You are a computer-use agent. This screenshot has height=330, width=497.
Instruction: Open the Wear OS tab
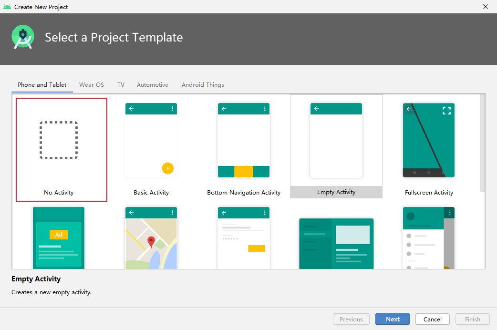(x=91, y=84)
